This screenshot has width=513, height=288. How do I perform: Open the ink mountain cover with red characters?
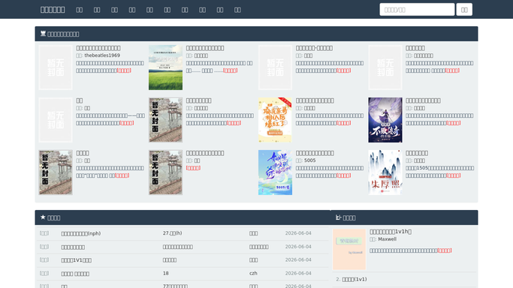(x=385, y=172)
